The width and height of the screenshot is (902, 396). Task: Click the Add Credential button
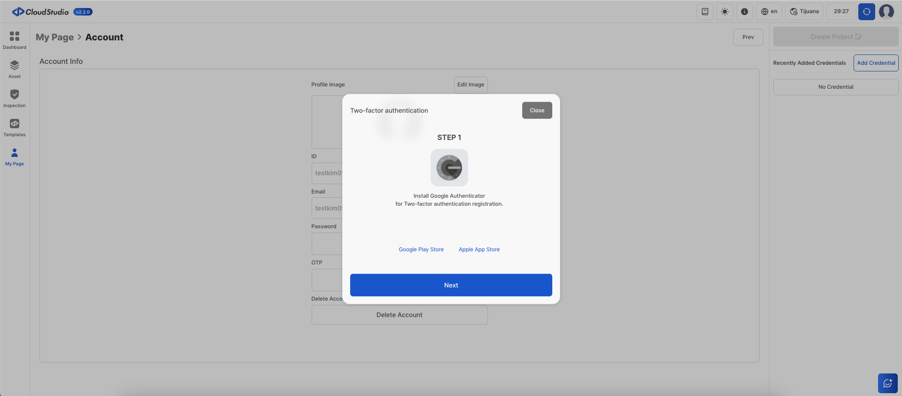[x=876, y=63]
